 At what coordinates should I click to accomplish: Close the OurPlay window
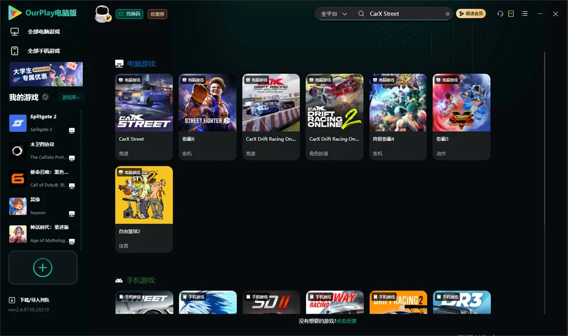[x=556, y=14]
